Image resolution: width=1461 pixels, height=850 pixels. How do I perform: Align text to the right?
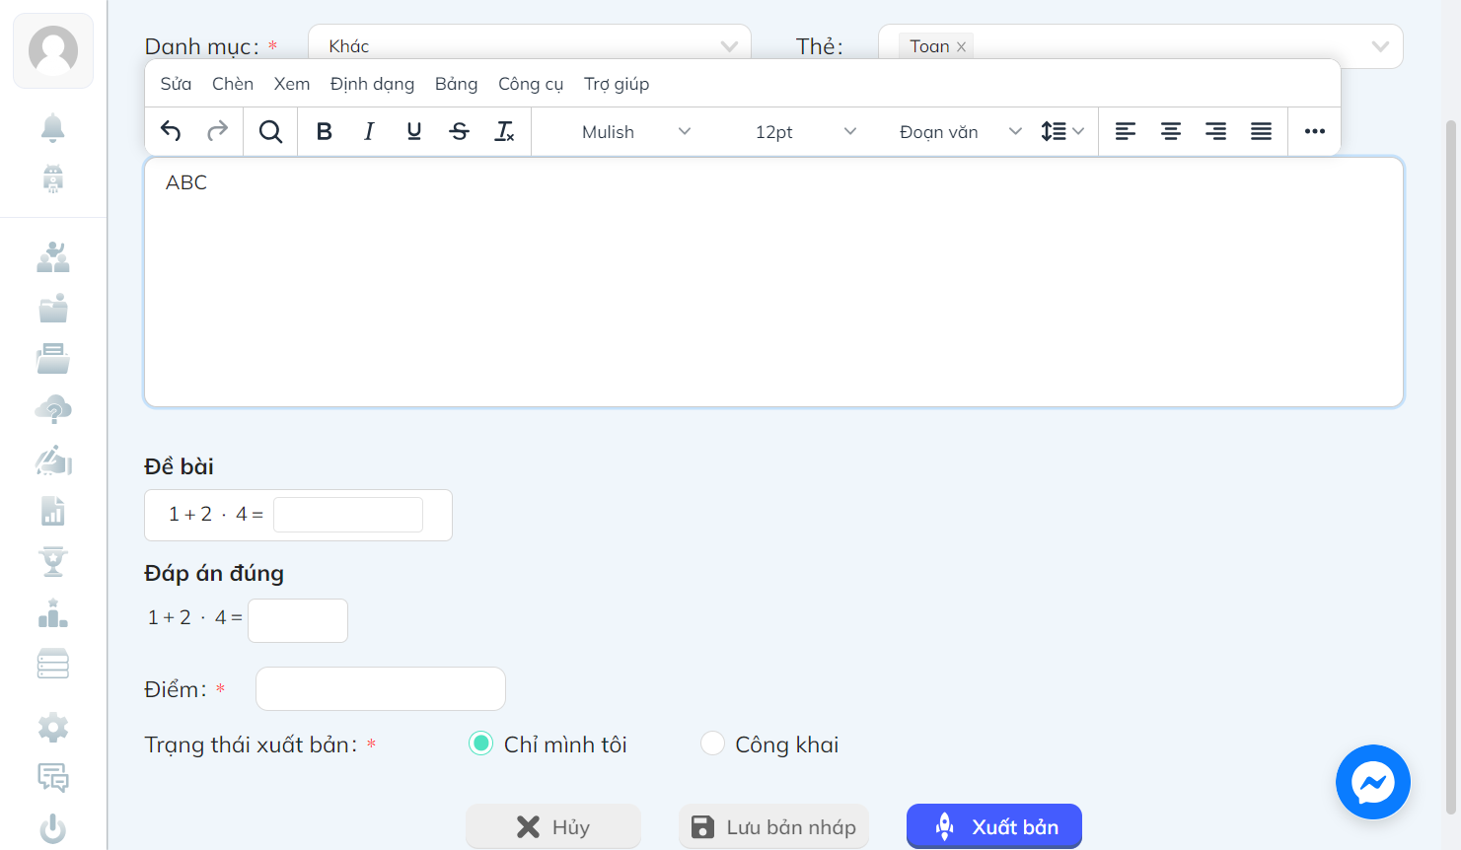[1216, 131]
